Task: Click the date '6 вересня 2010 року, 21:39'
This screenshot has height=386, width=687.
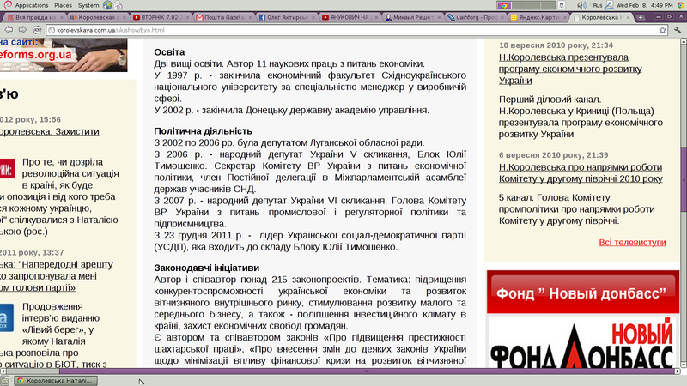Action: pos(553,155)
